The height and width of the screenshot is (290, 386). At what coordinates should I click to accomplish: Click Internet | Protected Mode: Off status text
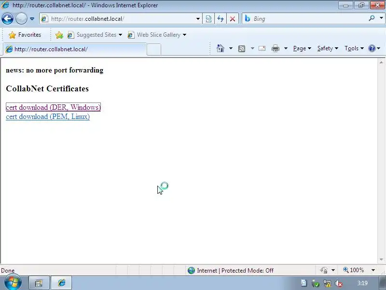click(235, 271)
